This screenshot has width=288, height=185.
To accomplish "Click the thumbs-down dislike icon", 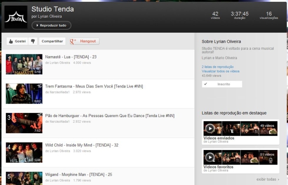I will tap(33, 41).
